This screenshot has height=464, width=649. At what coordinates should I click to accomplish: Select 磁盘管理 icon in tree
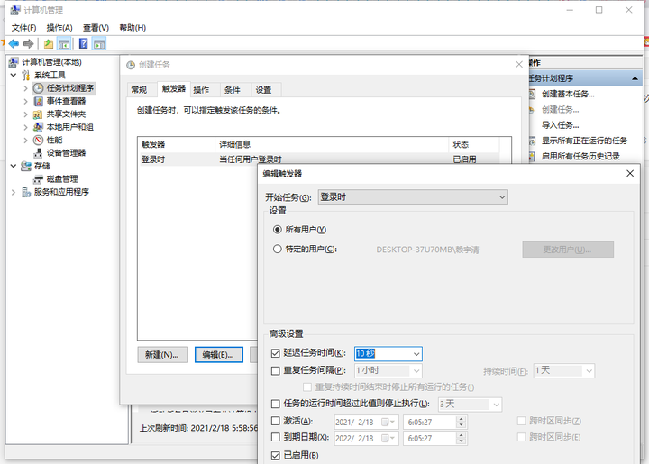pyautogui.click(x=38, y=179)
